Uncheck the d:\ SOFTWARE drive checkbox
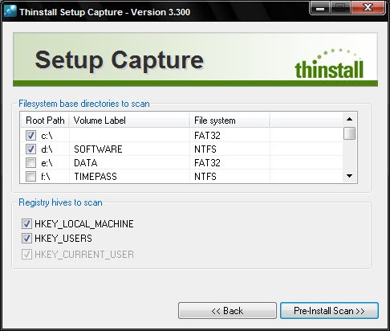Screen dimensions: 390x331 click(x=30, y=149)
